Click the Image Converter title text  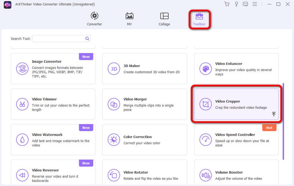coord(47,62)
